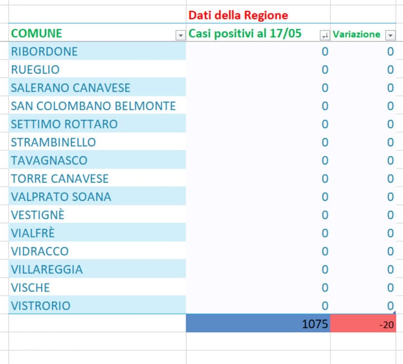The image size is (403, 364).
Task: Open the COMUNE column filter dropdown
Action: pos(181,36)
